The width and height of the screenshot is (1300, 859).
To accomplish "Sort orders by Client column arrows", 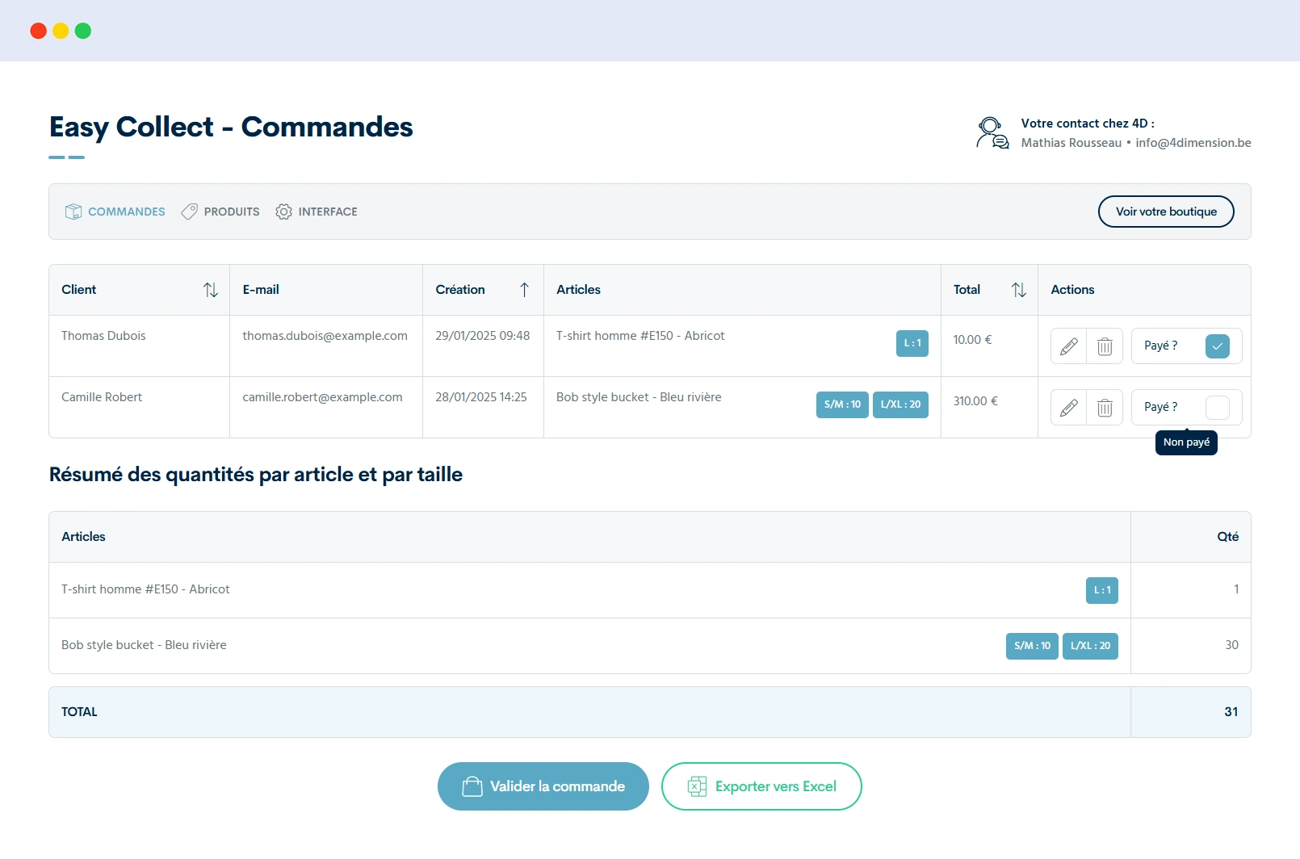I will pos(211,290).
